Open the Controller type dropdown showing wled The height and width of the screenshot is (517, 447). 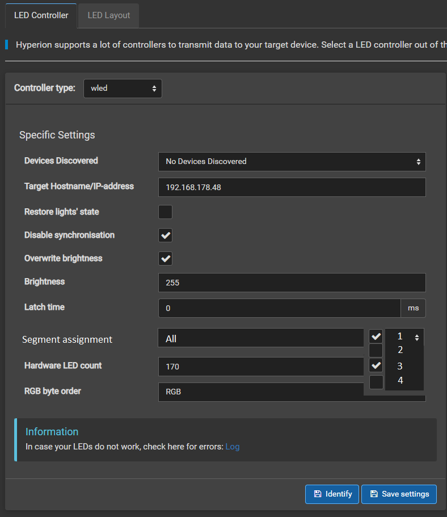coord(123,88)
